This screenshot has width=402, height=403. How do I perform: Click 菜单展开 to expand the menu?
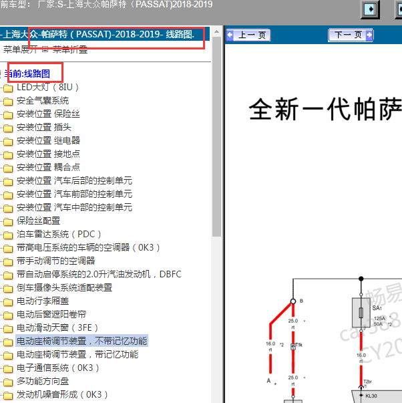click(x=20, y=49)
